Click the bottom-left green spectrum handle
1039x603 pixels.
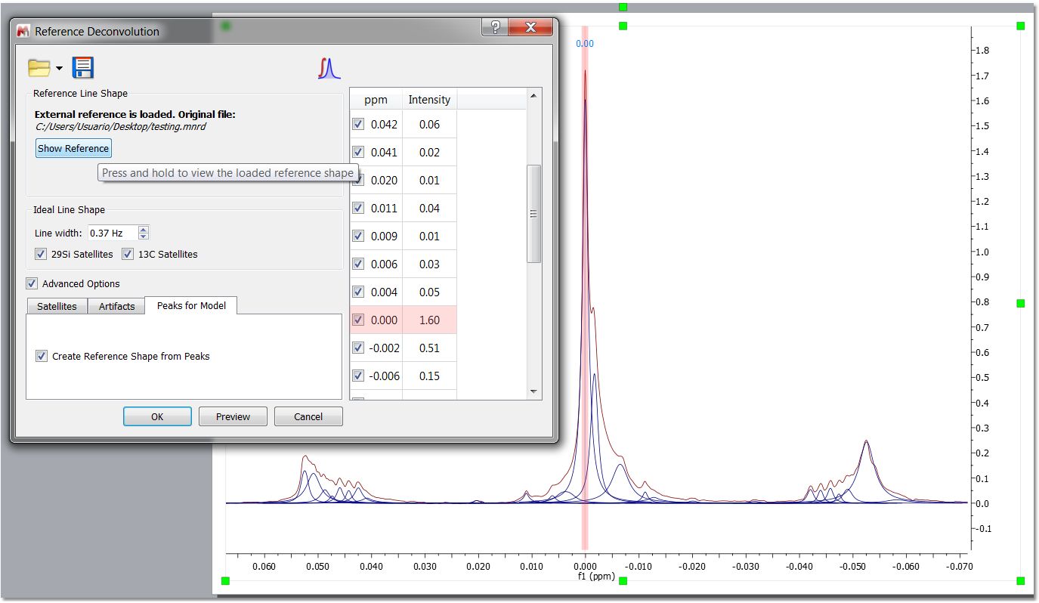coord(225,580)
